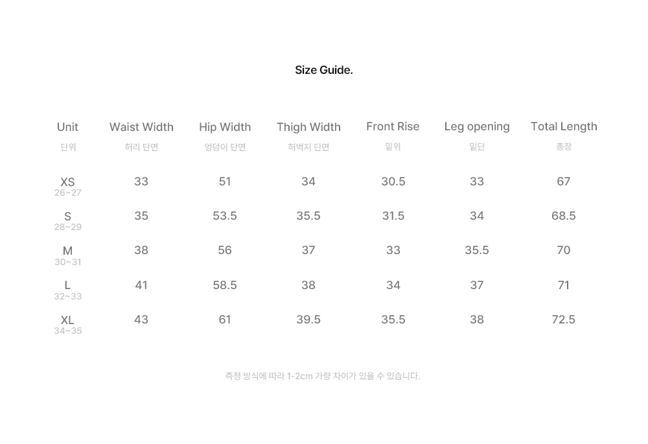Select the Waist Width column header
648x444 pixels.
click(x=141, y=127)
